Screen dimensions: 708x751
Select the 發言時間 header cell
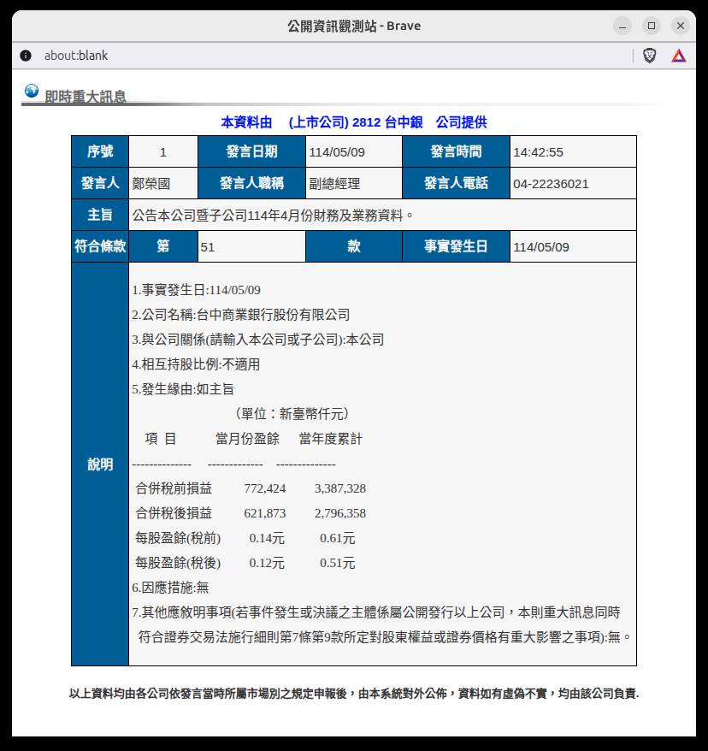pyautogui.click(x=457, y=151)
